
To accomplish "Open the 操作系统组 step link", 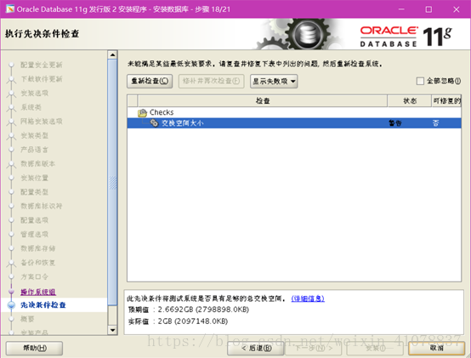I will 38,292.
